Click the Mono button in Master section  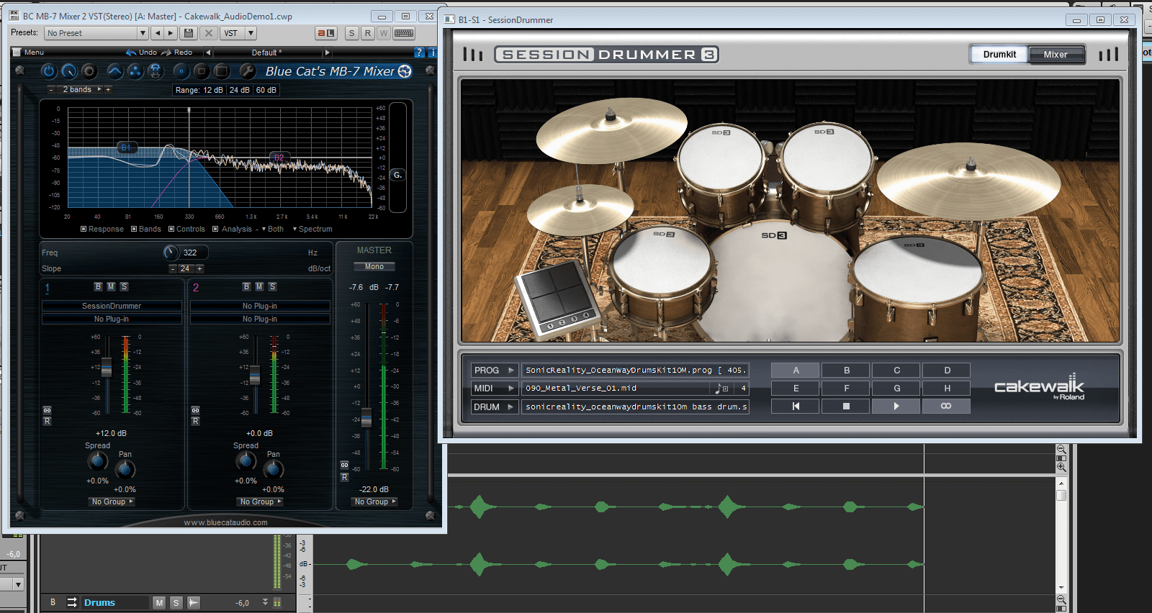374,267
